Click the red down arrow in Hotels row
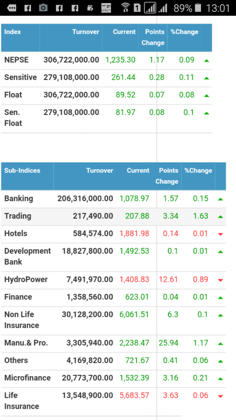The width and height of the screenshot is (236, 420). [220, 234]
